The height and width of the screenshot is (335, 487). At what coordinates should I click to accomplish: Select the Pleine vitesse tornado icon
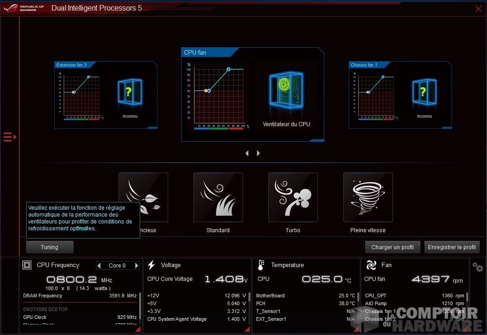368,197
